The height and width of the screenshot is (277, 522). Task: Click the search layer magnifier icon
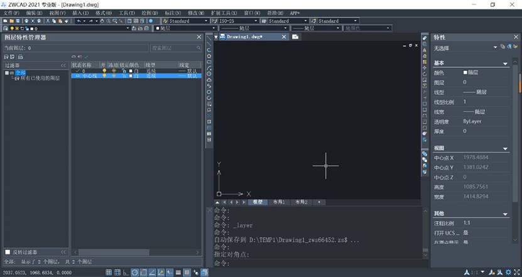[198, 48]
